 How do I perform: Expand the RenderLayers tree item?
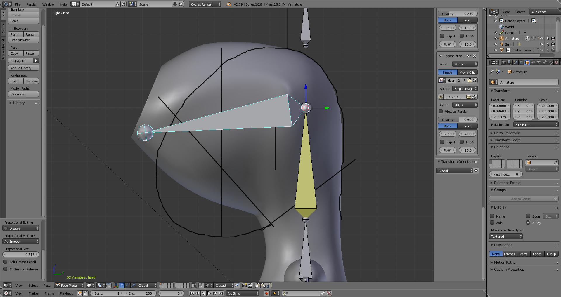point(496,21)
